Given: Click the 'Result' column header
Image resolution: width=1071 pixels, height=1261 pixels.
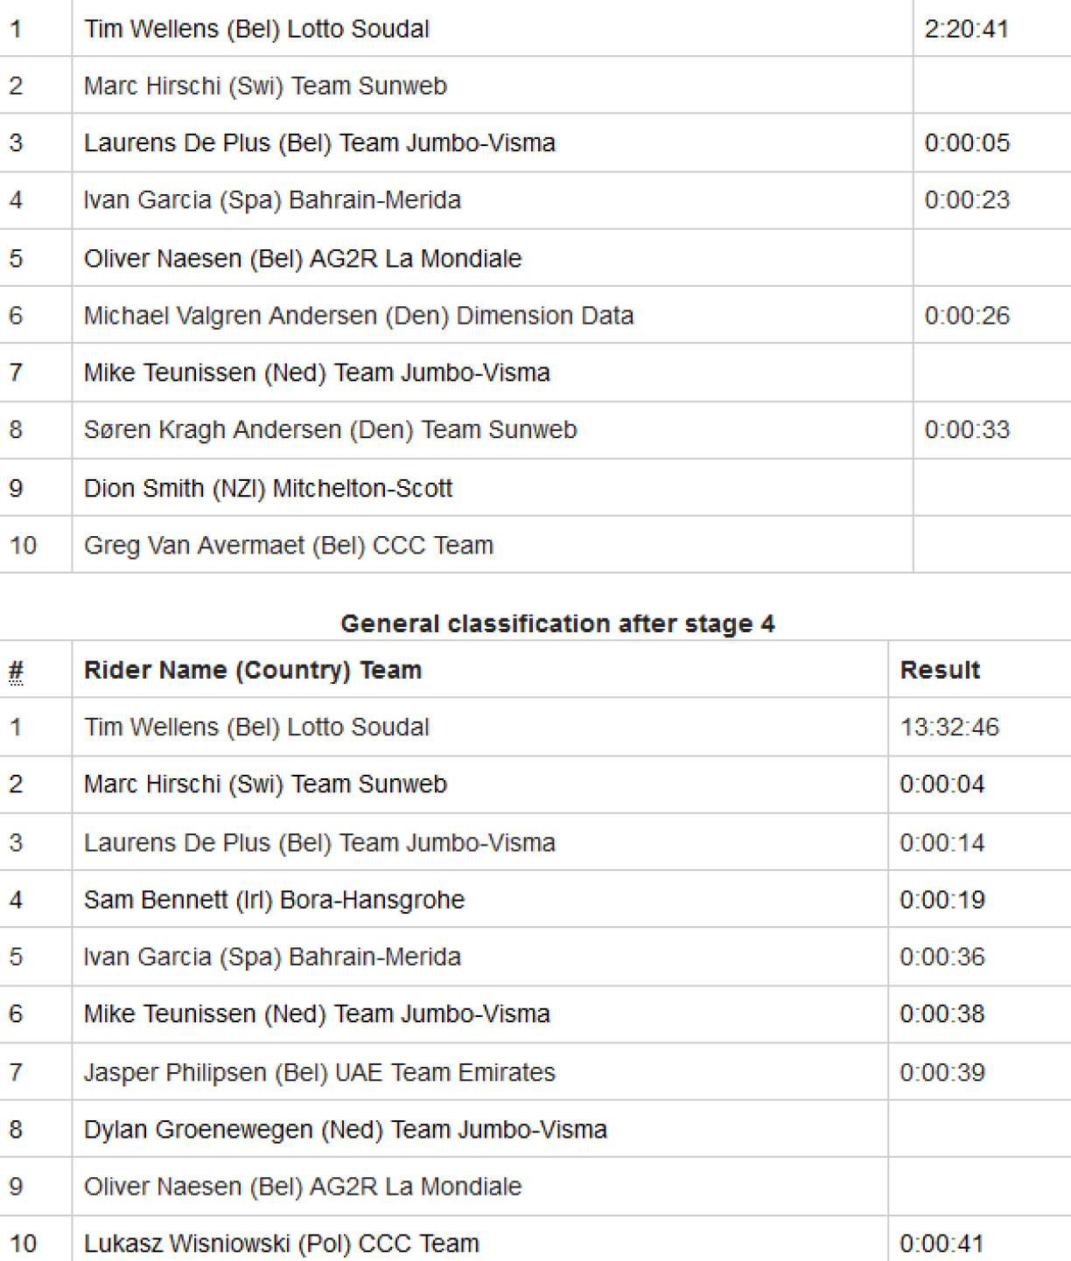Looking at the screenshot, I should [940, 671].
